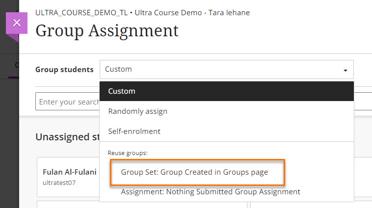Select Assignment: Nothing Submitted Group Assignment
This screenshot has width=372, height=208.
point(211,192)
